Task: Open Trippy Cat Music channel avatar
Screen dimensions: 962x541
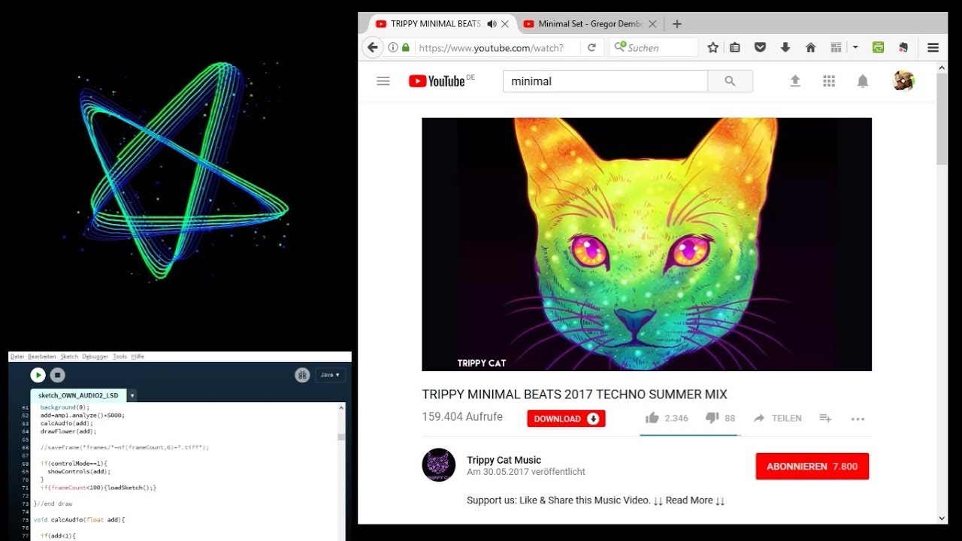Action: tap(438, 465)
